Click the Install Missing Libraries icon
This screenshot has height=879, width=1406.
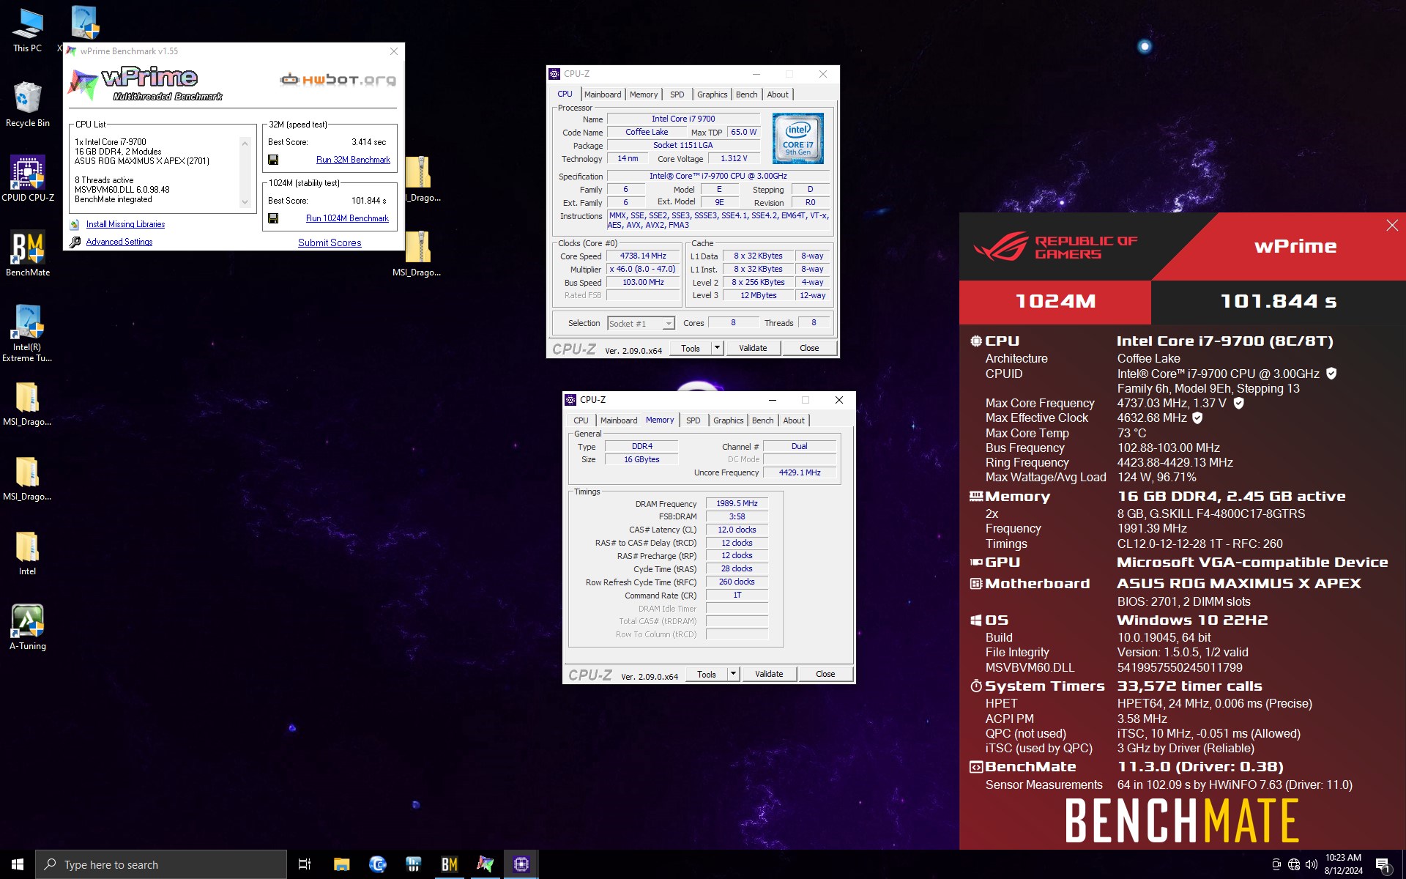(75, 224)
